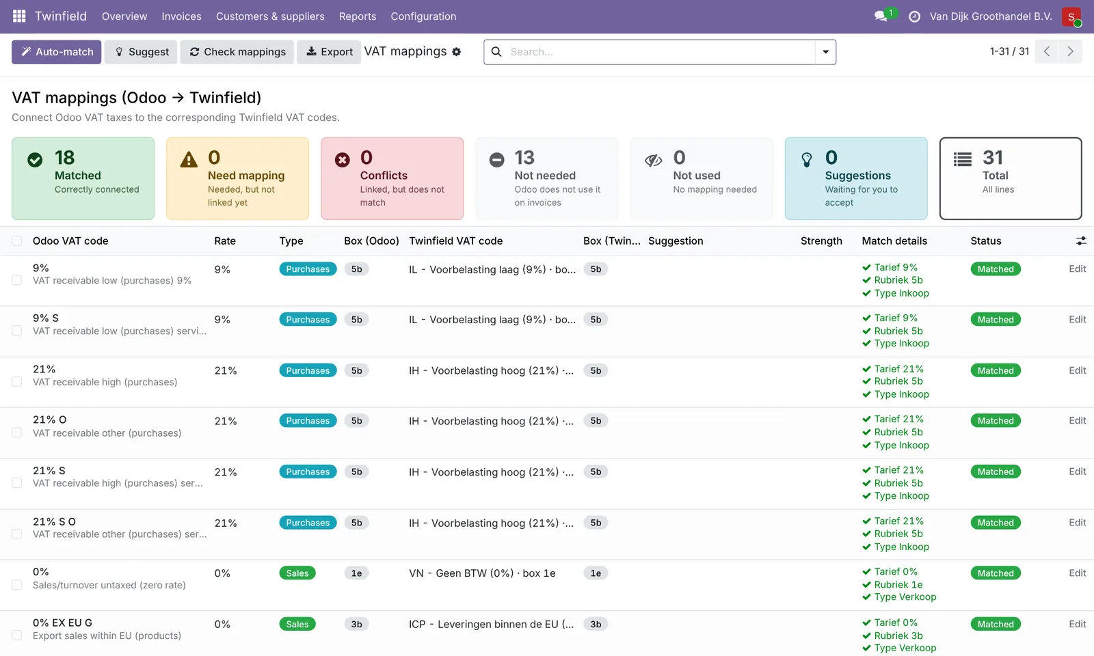Viewport: 1094px width, 656px height.
Task: Filter by Need mapping card
Action: [238, 179]
